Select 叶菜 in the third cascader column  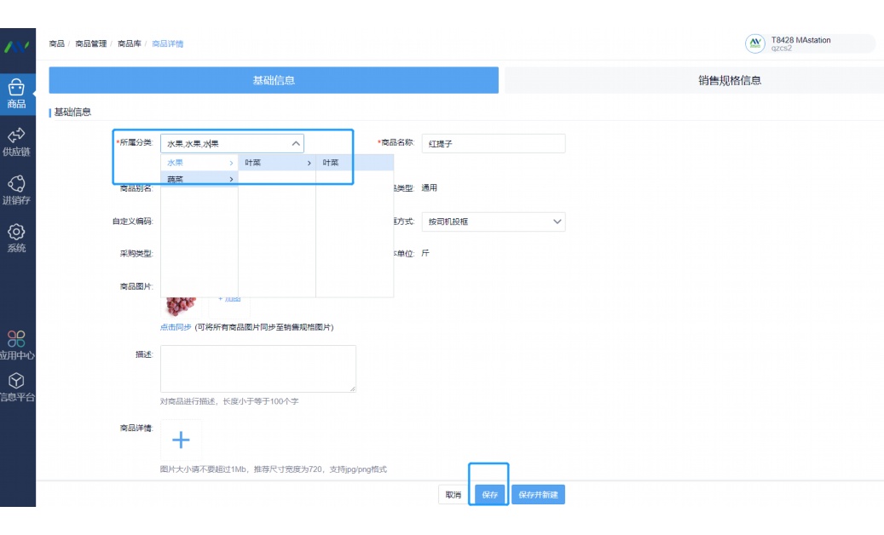354,163
